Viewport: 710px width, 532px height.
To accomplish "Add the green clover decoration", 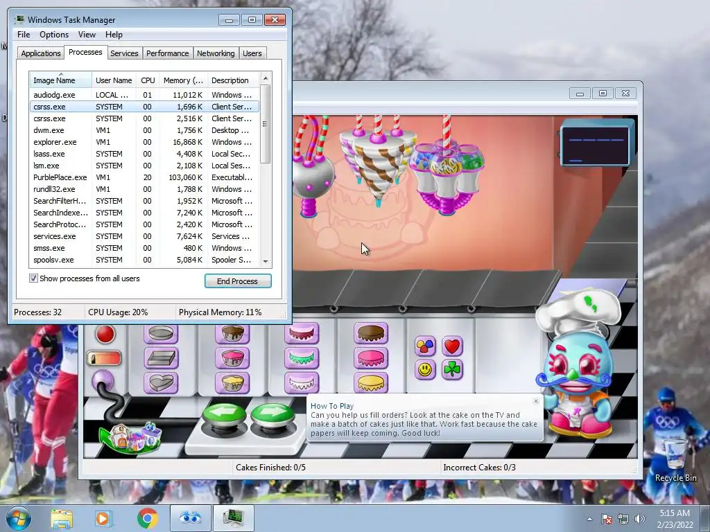I will [x=452, y=370].
